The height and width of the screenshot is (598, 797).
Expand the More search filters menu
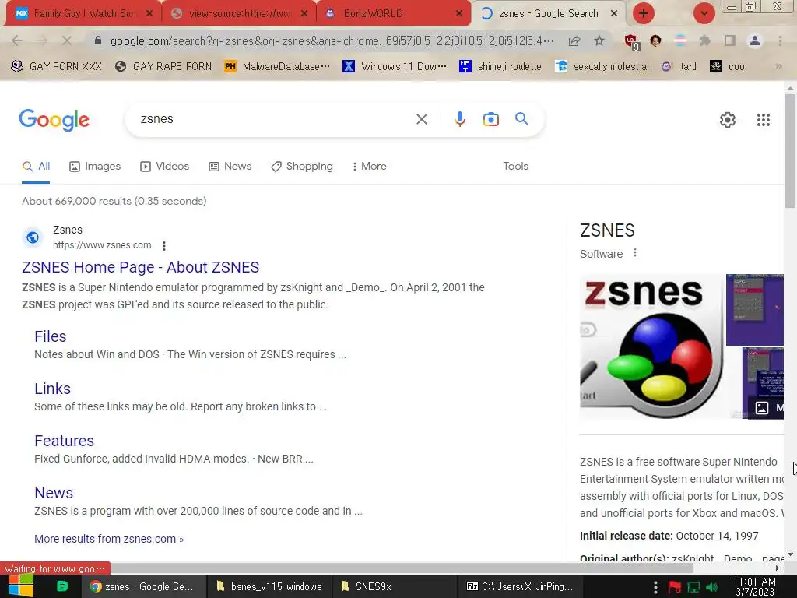369,167
